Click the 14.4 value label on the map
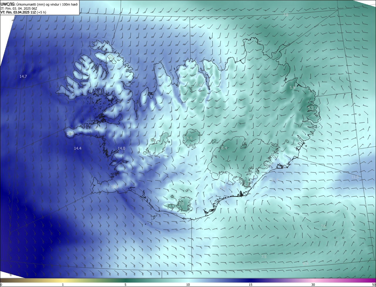Viewport: 376px width, 287px height. tap(78, 148)
